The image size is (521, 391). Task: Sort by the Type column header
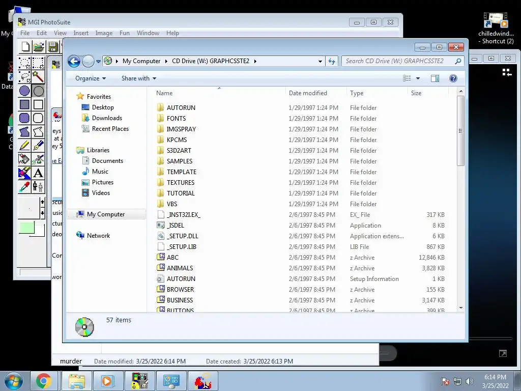click(377, 93)
